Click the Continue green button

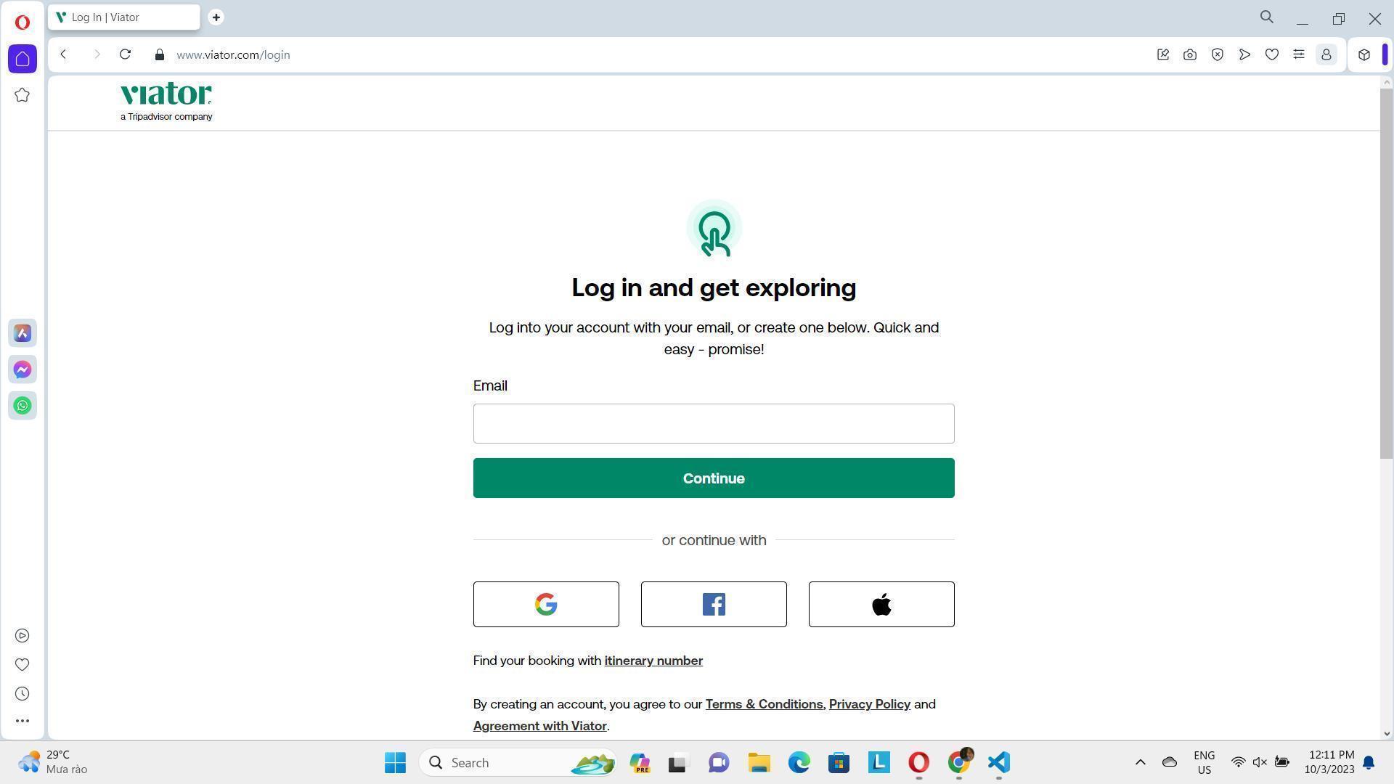tap(713, 478)
